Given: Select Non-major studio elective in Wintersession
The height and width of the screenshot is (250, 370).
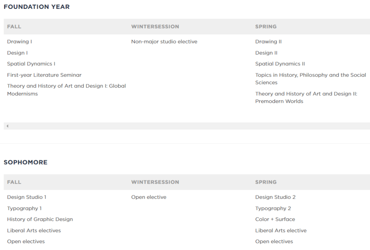Looking at the screenshot, I should pos(164,42).
